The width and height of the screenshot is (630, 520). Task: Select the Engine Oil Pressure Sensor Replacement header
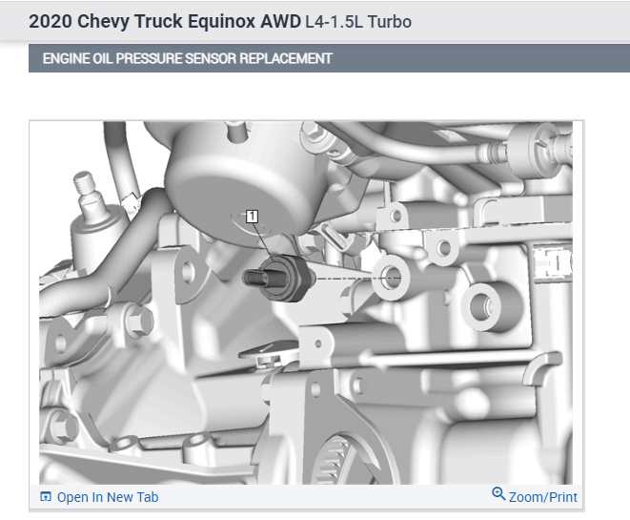click(x=187, y=59)
